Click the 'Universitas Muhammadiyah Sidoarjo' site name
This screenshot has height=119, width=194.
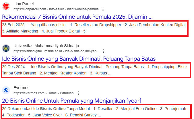coord(46,46)
